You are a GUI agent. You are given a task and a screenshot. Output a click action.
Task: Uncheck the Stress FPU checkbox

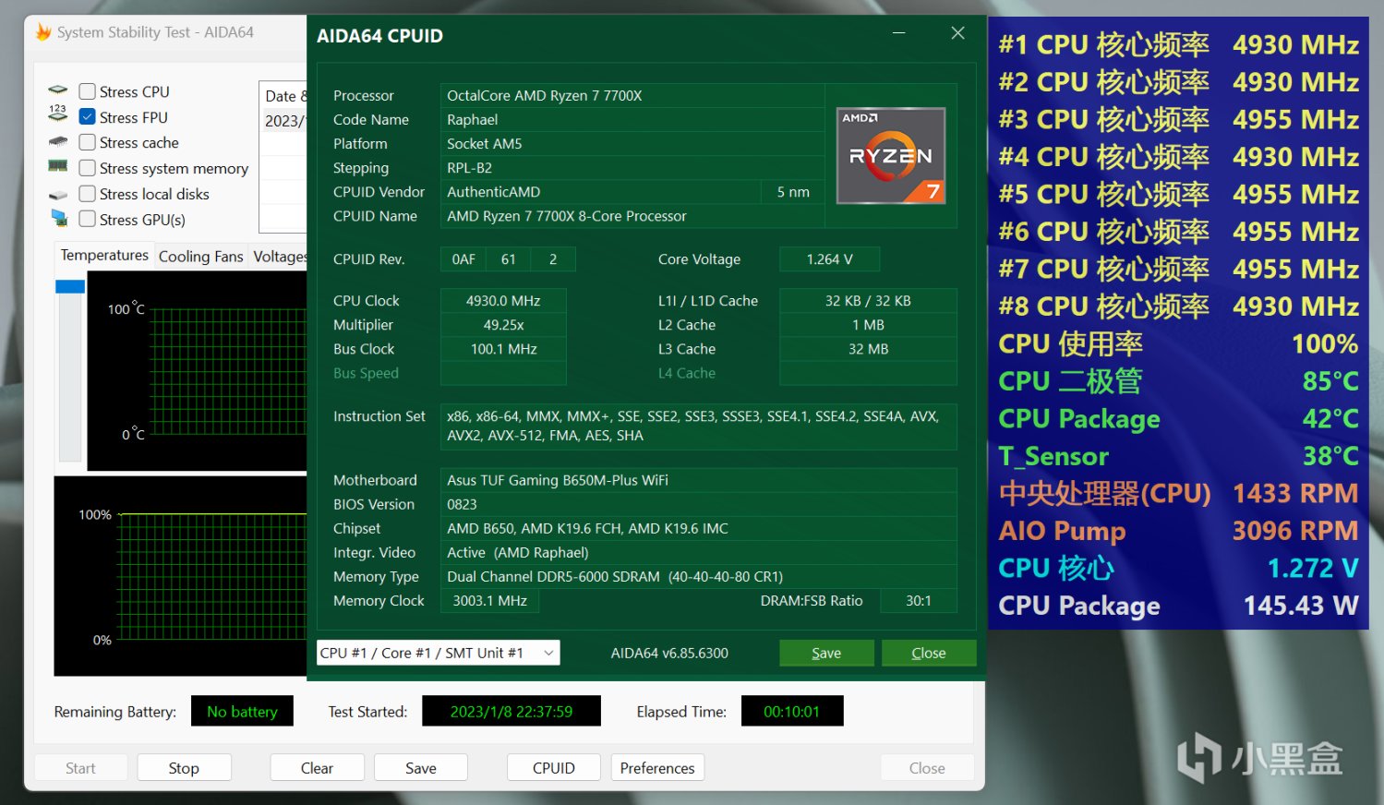(88, 117)
